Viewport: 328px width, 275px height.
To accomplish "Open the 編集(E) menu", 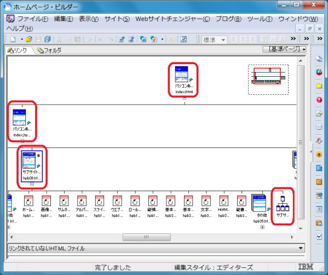I will point(64,19).
